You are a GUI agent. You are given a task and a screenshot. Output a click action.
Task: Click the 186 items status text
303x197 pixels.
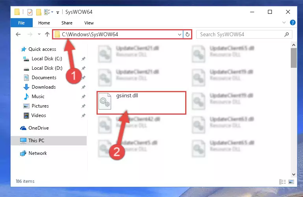[x=25, y=181]
